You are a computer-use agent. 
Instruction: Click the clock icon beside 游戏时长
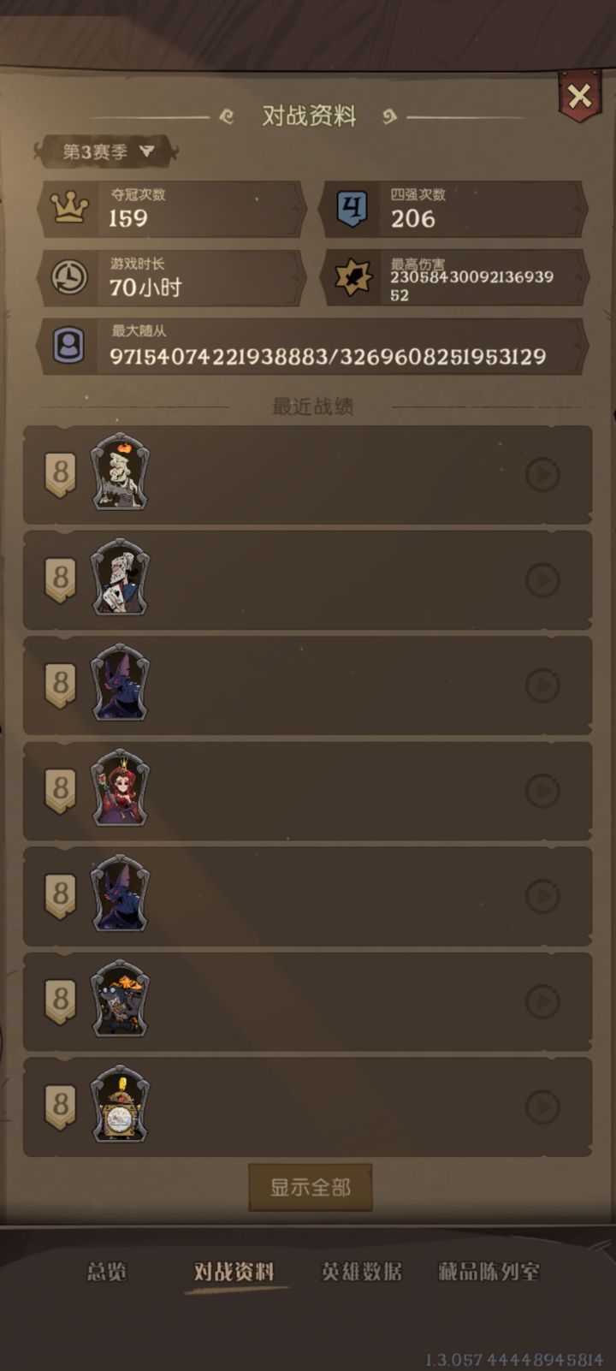coord(69,277)
